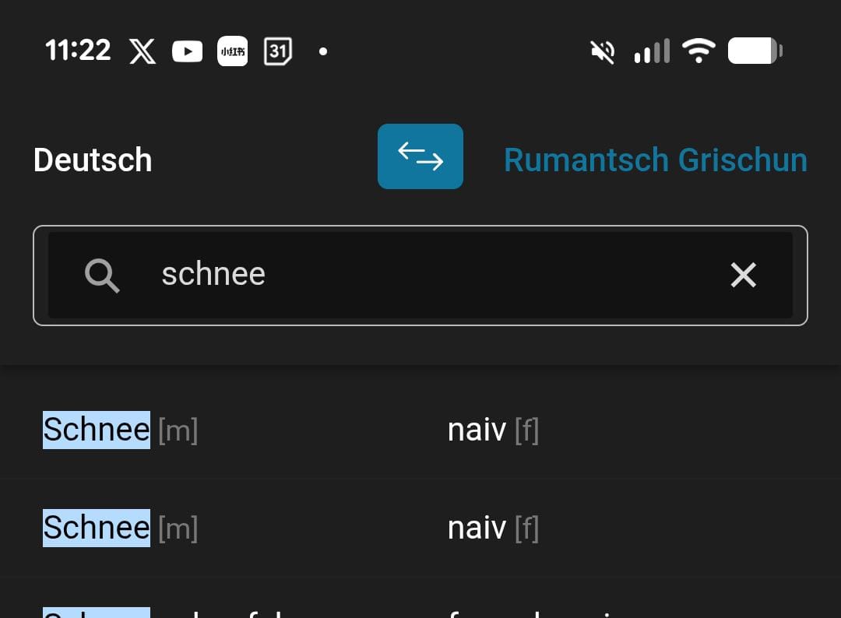Tap the calendar 31 notification icon
The height and width of the screenshot is (618, 841).
[278, 52]
